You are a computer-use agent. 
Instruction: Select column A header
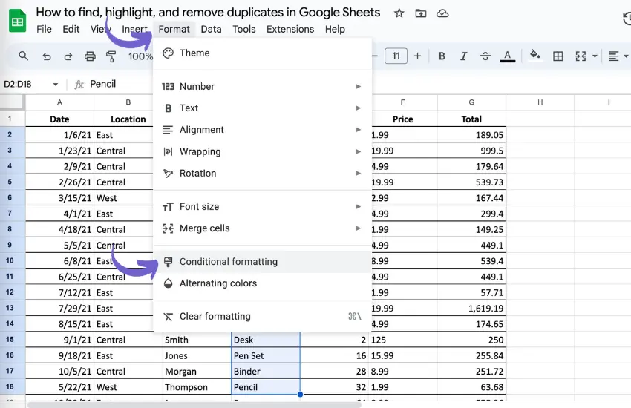tap(59, 102)
